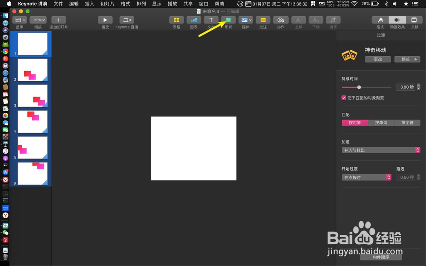Open the 格式 menu in menu bar
Image resolution: width=426 pixels, height=266 pixels.
tap(125, 4)
